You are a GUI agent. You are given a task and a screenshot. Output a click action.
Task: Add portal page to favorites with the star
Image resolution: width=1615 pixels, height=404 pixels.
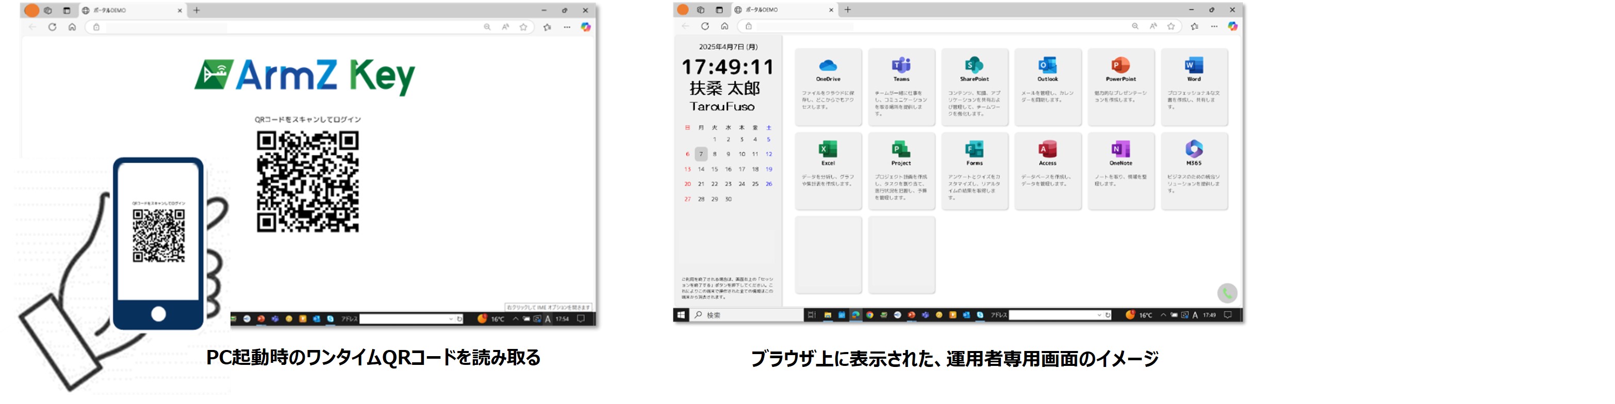coord(1171,26)
